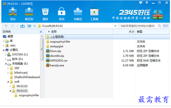Expand the 库 tree node
Viewport: 171px width, 108px height.
pos(3,41)
